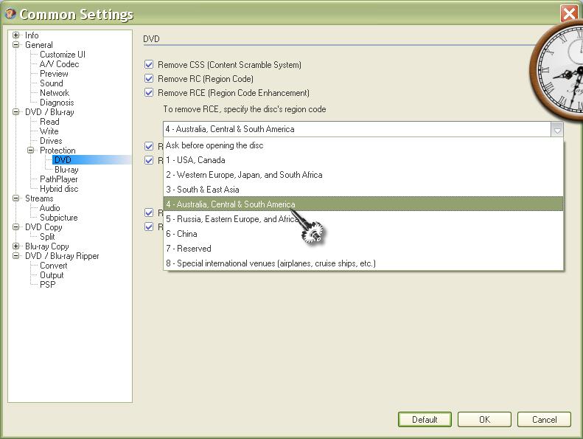
Task: Click the region code dropdown arrow
Action: (x=557, y=129)
